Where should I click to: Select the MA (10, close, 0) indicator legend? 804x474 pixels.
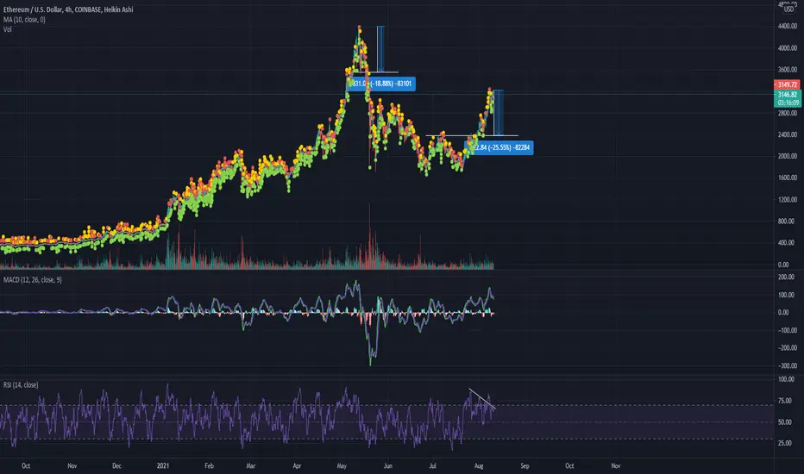tap(24, 20)
